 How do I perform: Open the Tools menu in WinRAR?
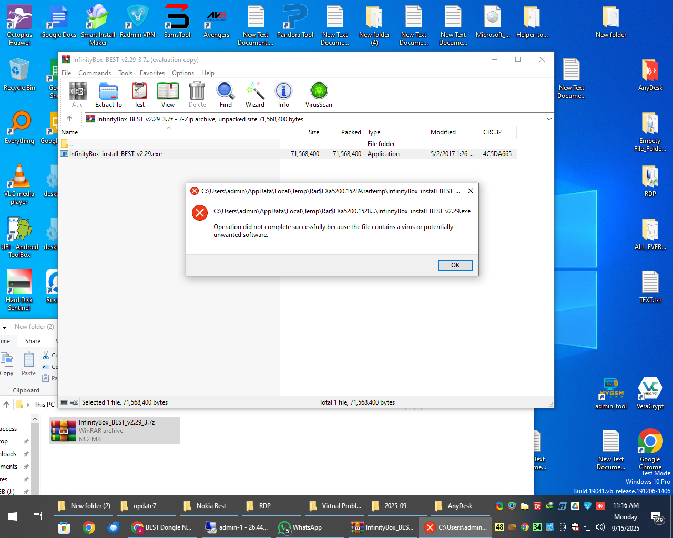pos(125,73)
